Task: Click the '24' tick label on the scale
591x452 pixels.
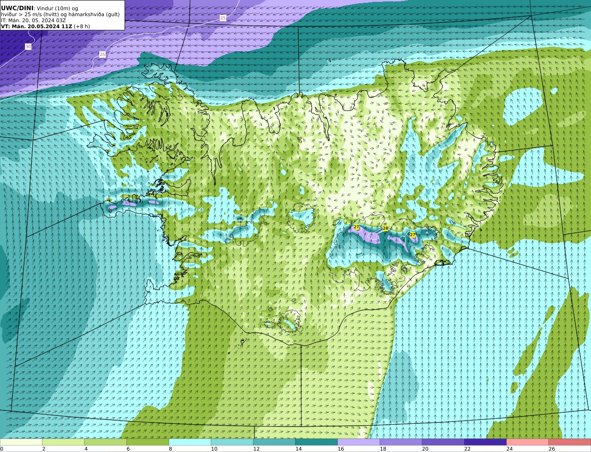Action: (510, 449)
